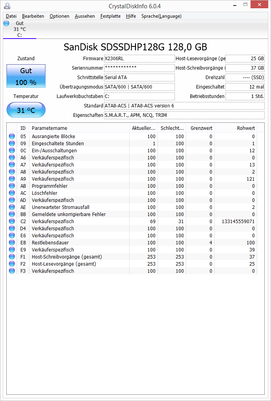Click status orb in row C2

click(12, 221)
